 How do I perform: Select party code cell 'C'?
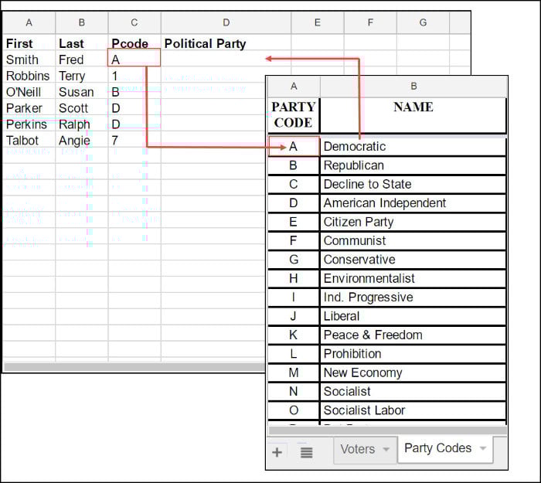coord(294,185)
